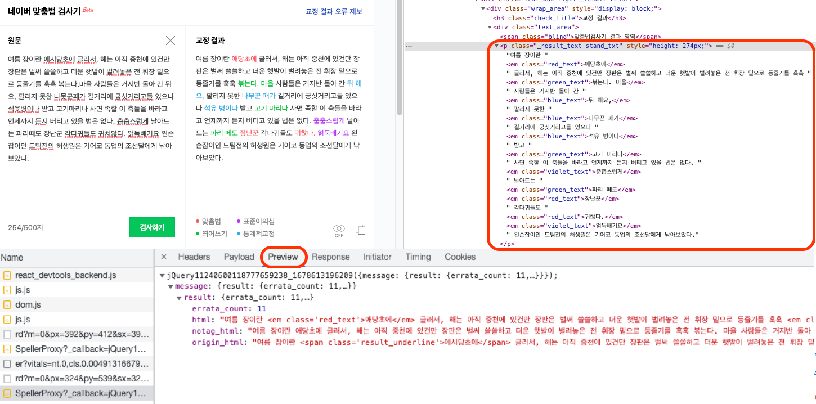Collapse the jQuery callback root node
Image resolution: width=816 pixels, height=404 pixels.
tap(162, 276)
